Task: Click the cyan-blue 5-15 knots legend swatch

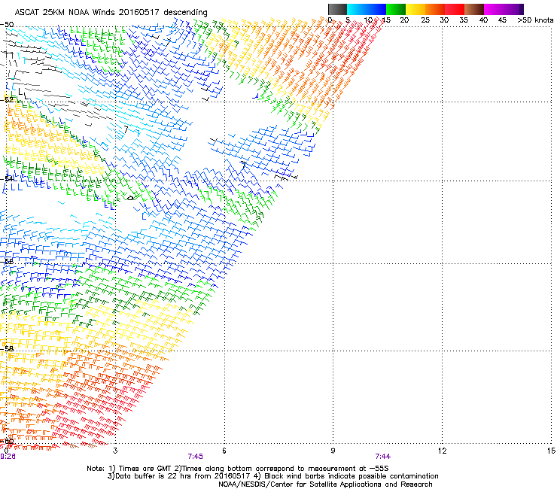Action: coord(367,9)
